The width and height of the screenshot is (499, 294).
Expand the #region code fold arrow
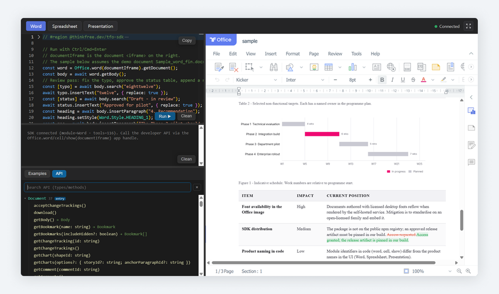point(39,37)
